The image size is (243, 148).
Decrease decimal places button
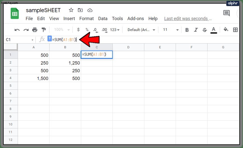[96, 30]
